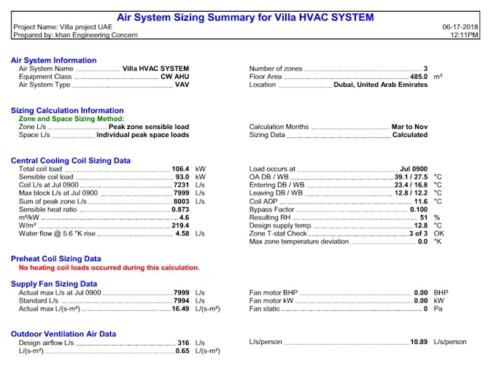Viewport: 496px width, 366px height.
Task: Click 'Outdoor Ventilation Air Data' heading
Action: [63, 334]
